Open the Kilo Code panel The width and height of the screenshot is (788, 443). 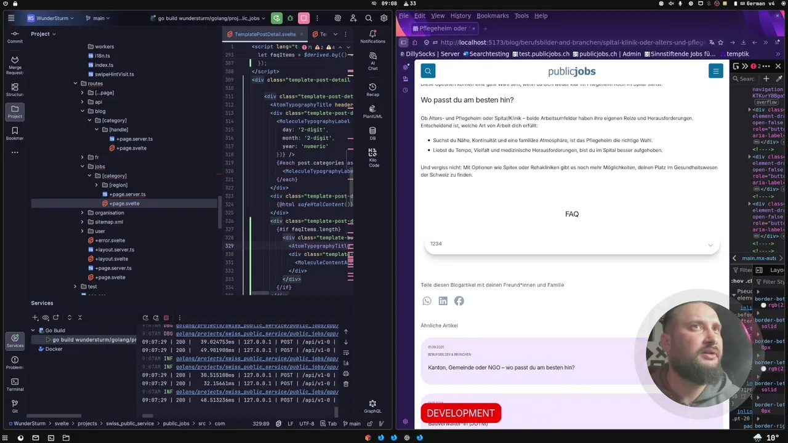click(374, 158)
